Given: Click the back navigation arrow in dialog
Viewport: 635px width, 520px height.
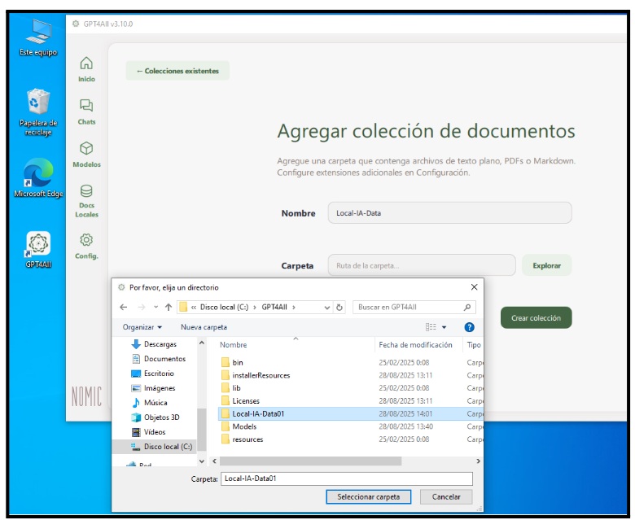Looking at the screenshot, I should click(x=124, y=308).
